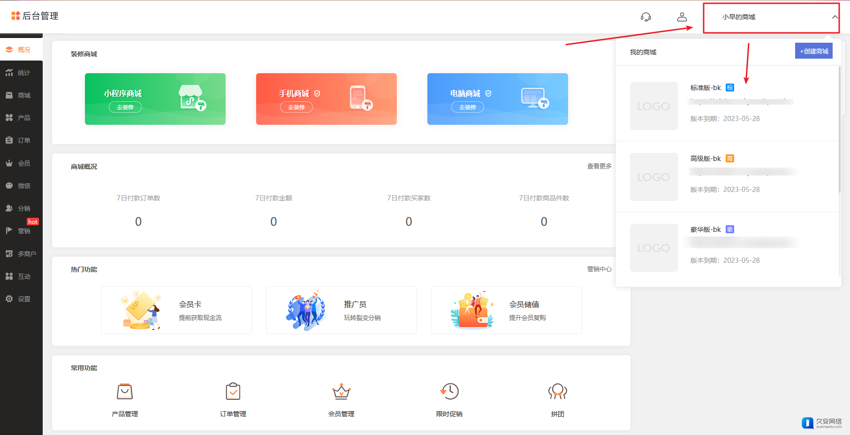Open the 产品管理 shopping bag icon
Image resolution: width=850 pixels, height=435 pixels.
click(125, 391)
